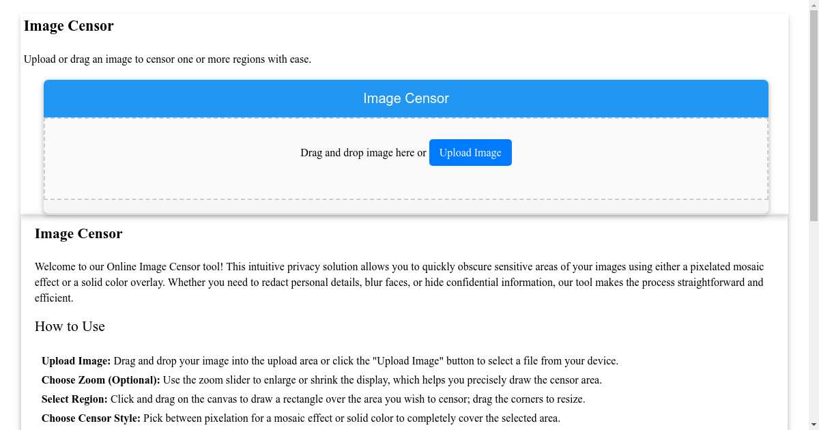
Task: Click the line about drawing a rectangle to censor
Action: [348, 399]
